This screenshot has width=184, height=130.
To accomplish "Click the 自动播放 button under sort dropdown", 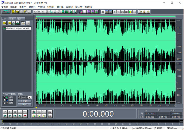I will click(25, 100).
